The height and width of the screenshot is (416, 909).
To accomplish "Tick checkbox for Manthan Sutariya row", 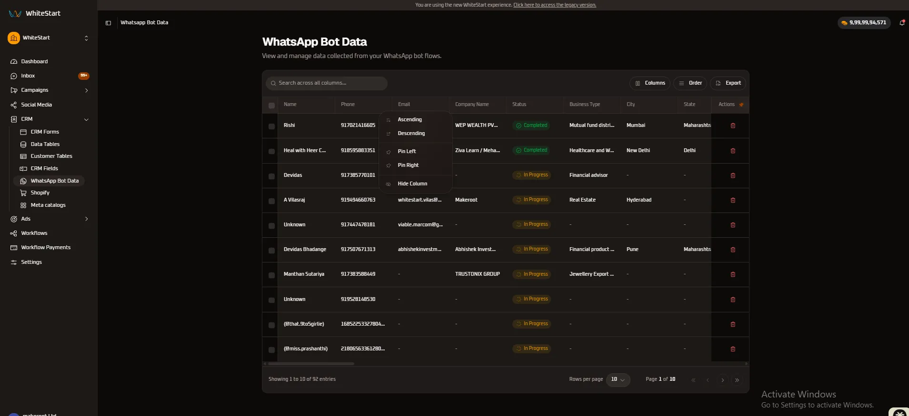I will [x=271, y=275].
